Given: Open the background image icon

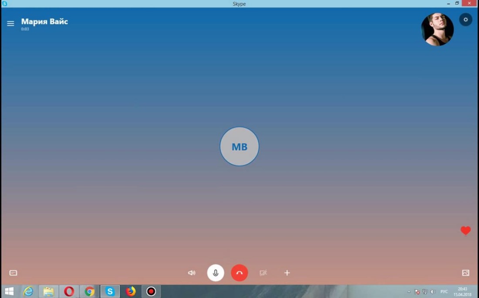Looking at the screenshot, I should [x=466, y=273].
